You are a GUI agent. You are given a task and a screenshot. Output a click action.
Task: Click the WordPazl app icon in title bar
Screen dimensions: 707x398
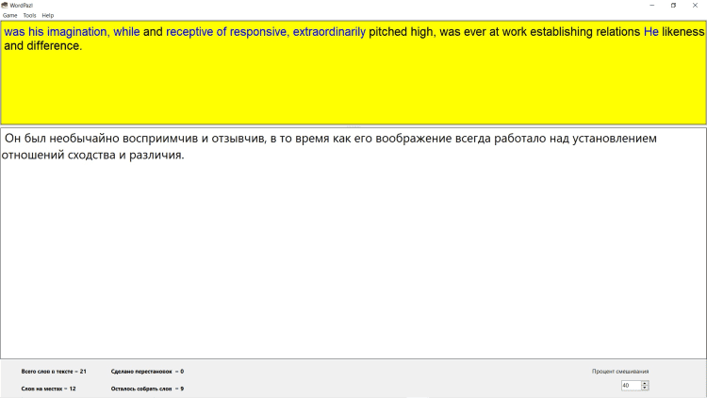5,5
